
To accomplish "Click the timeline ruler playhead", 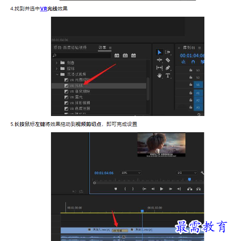I will point(142,211).
